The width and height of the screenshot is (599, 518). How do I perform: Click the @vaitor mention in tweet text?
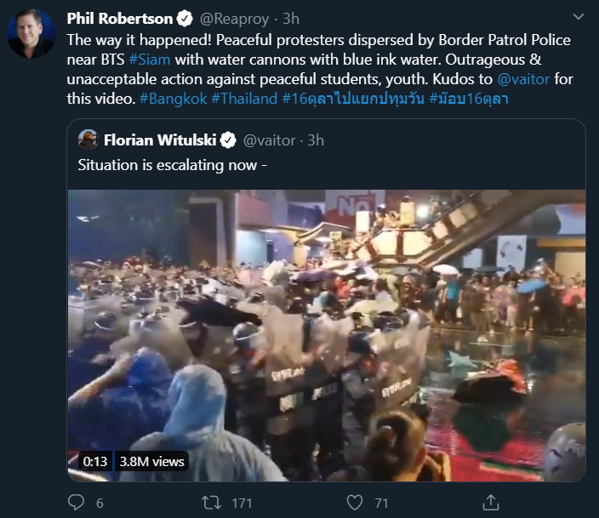(x=522, y=78)
